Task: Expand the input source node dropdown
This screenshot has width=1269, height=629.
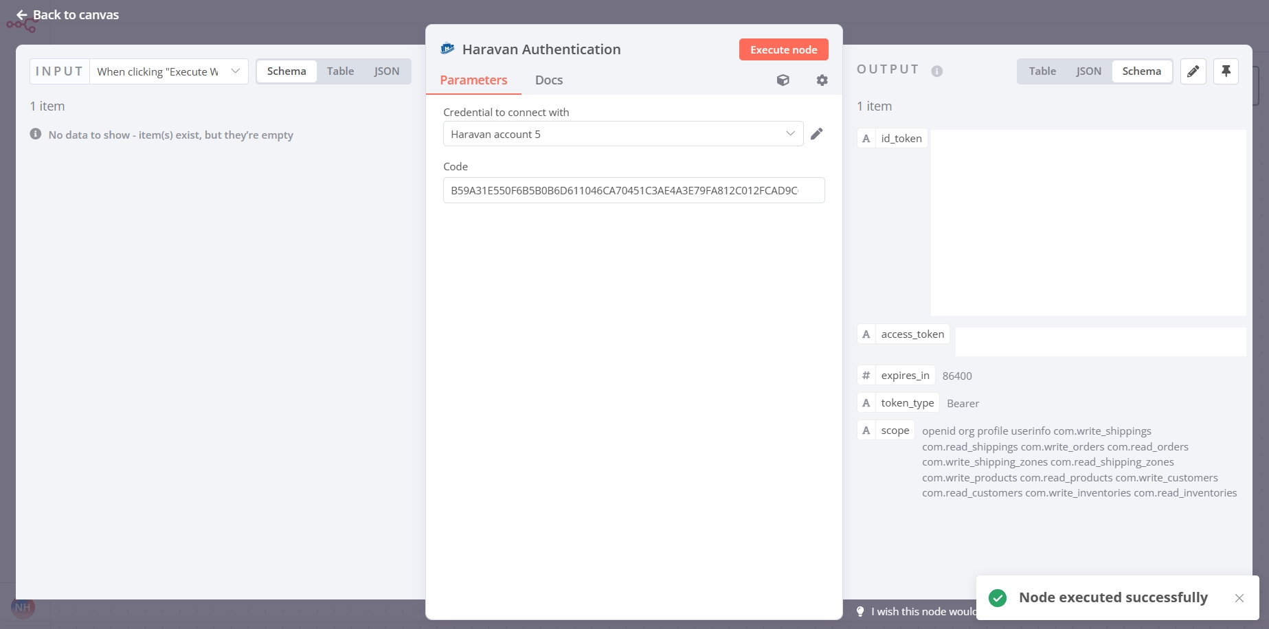Action: (168, 71)
